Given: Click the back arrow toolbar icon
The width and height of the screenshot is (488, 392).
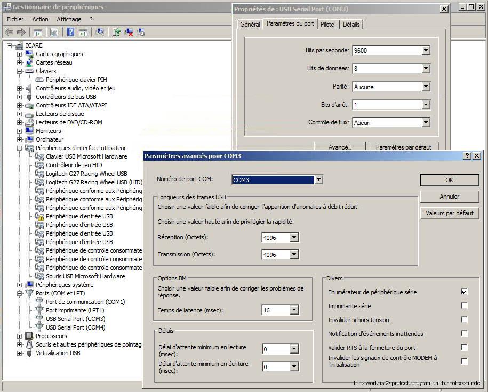Looking at the screenshot, I should pos(9,32).
